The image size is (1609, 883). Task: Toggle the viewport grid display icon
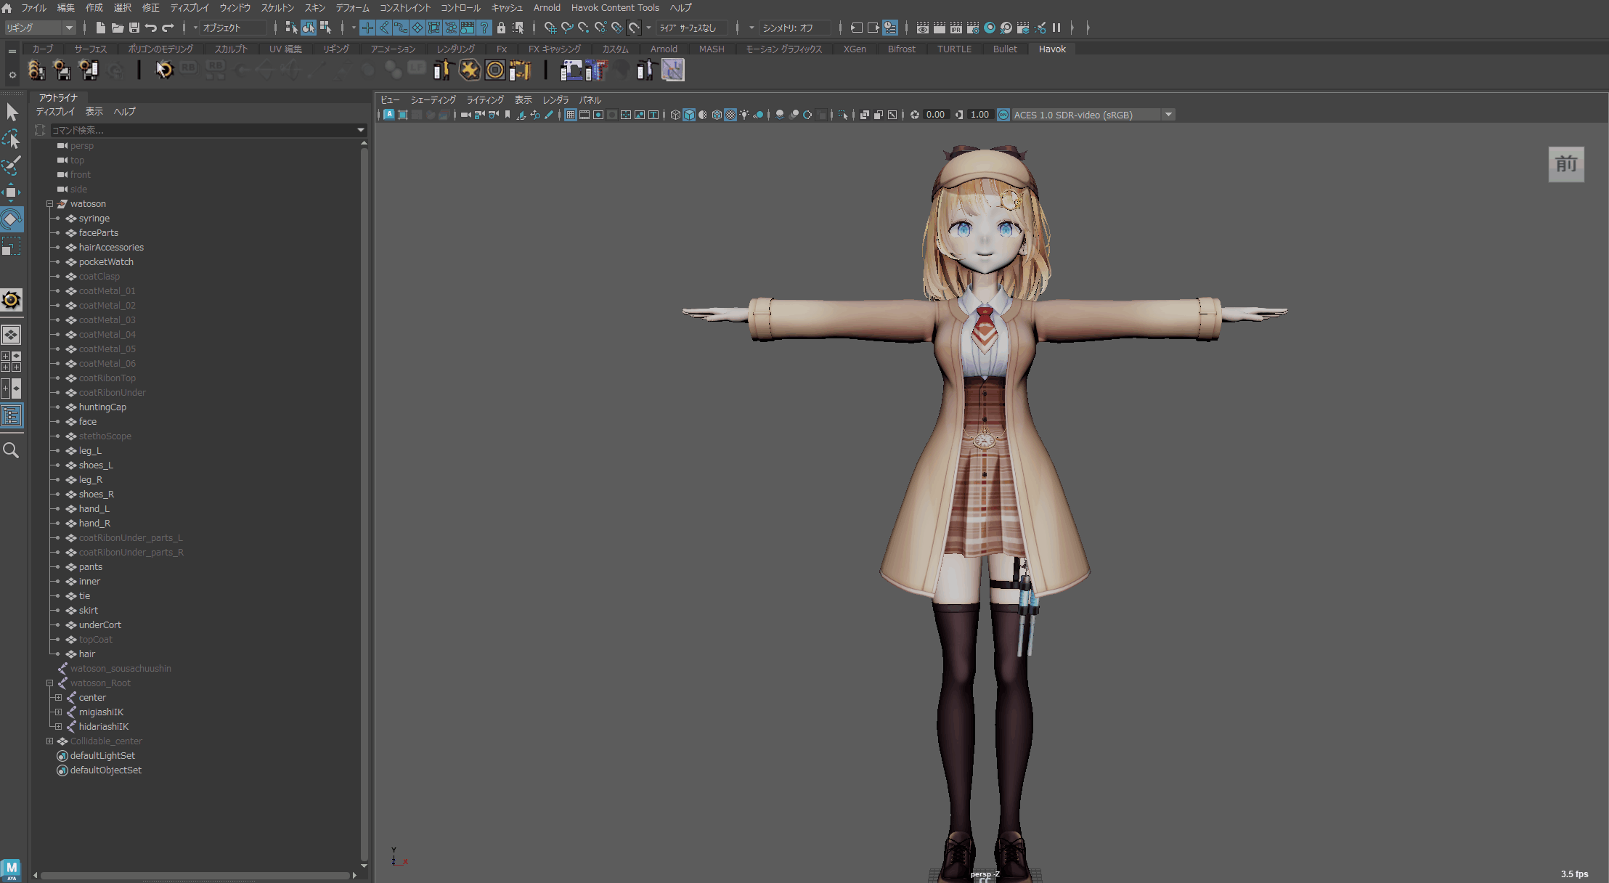pos(571,115)
